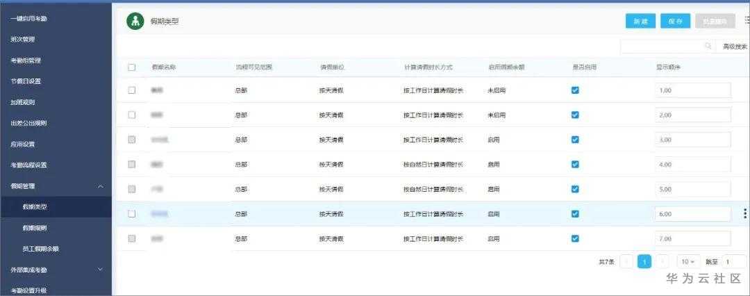Open 考勤组管理 in the sidebar

click(x=26, y=60)
